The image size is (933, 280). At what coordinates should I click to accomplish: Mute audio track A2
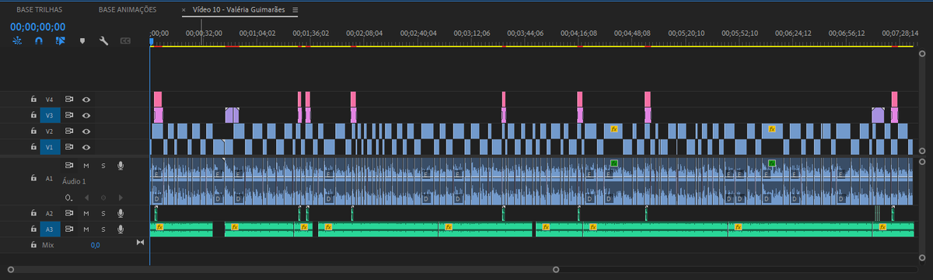[x=86, y=213]
